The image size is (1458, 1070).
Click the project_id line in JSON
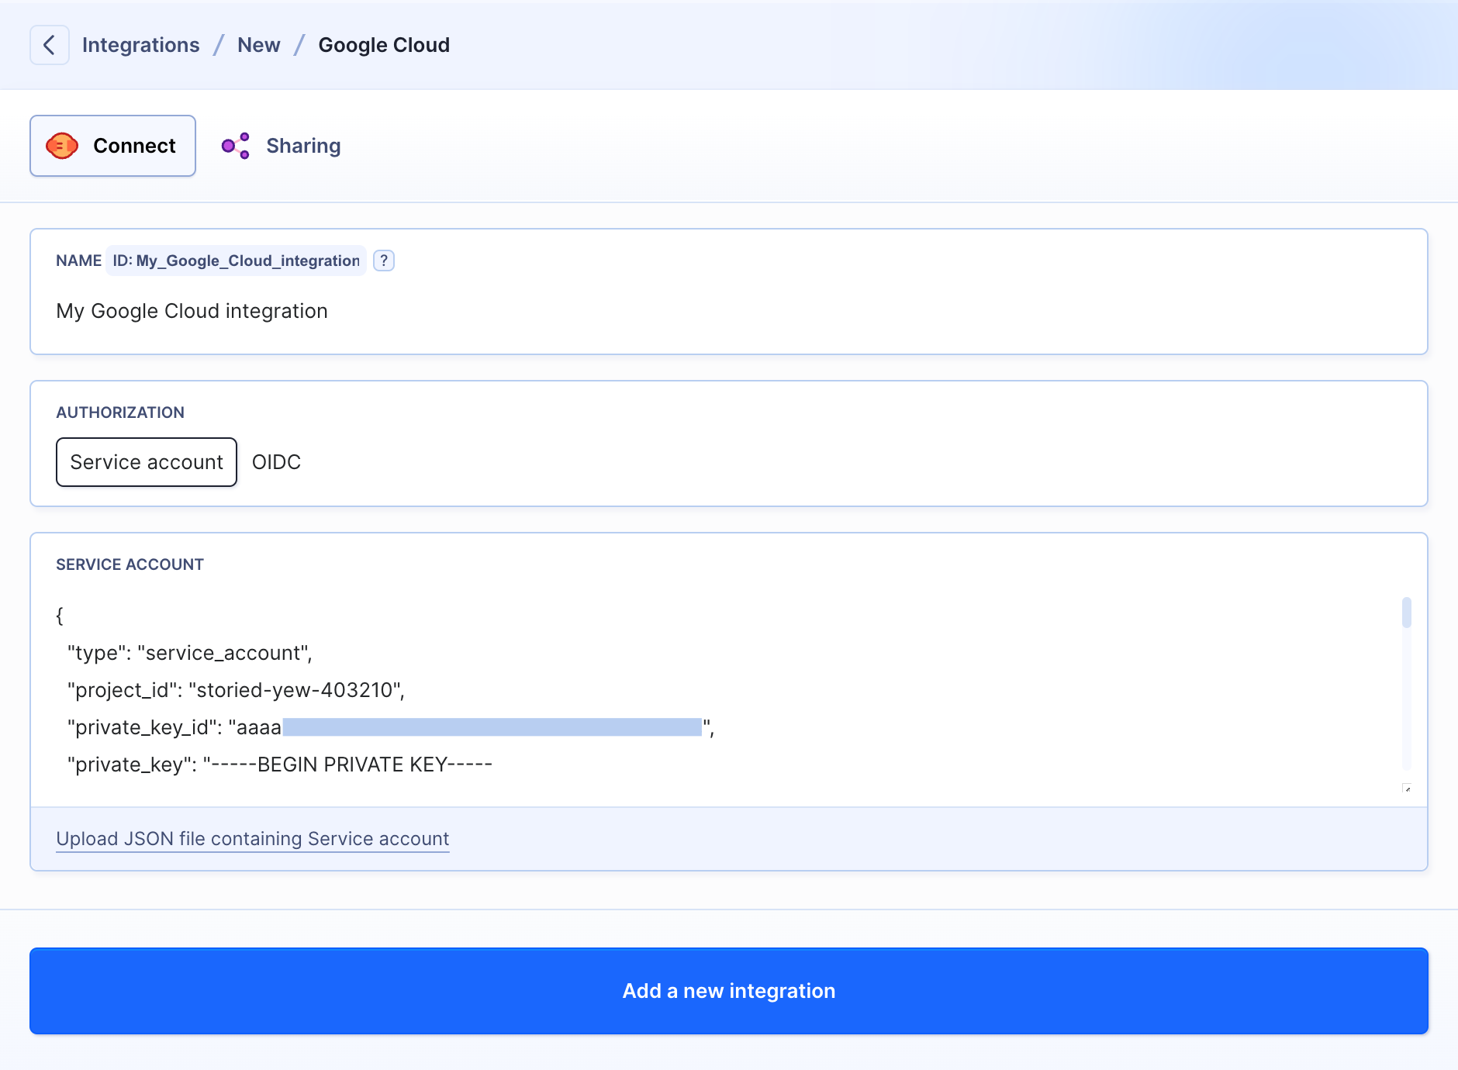coord(237,690)
